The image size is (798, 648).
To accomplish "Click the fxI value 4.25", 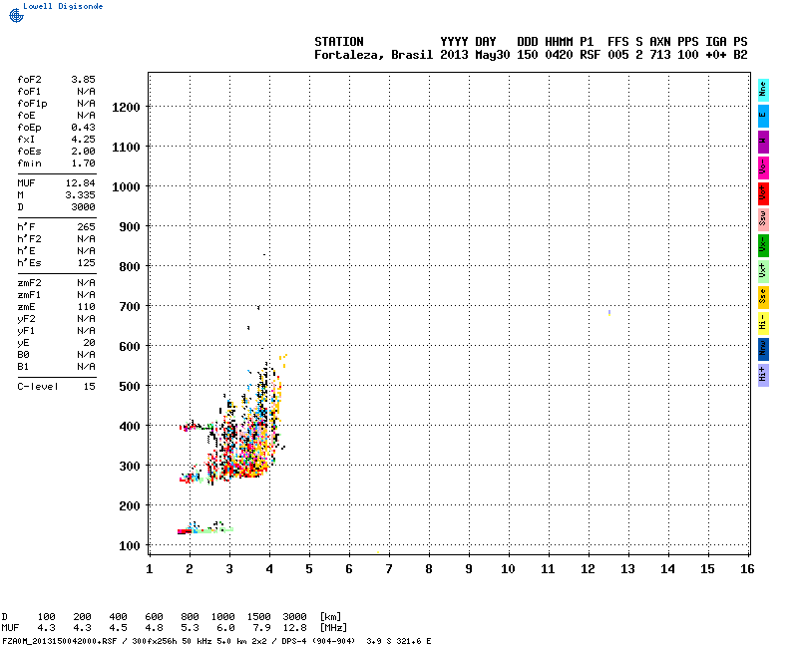I will coord(83,140).
